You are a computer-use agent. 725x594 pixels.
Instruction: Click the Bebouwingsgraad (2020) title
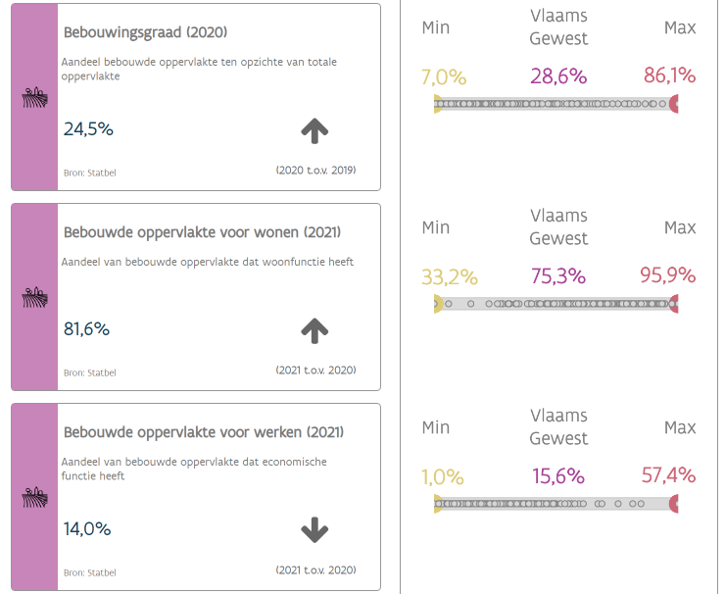145,32
